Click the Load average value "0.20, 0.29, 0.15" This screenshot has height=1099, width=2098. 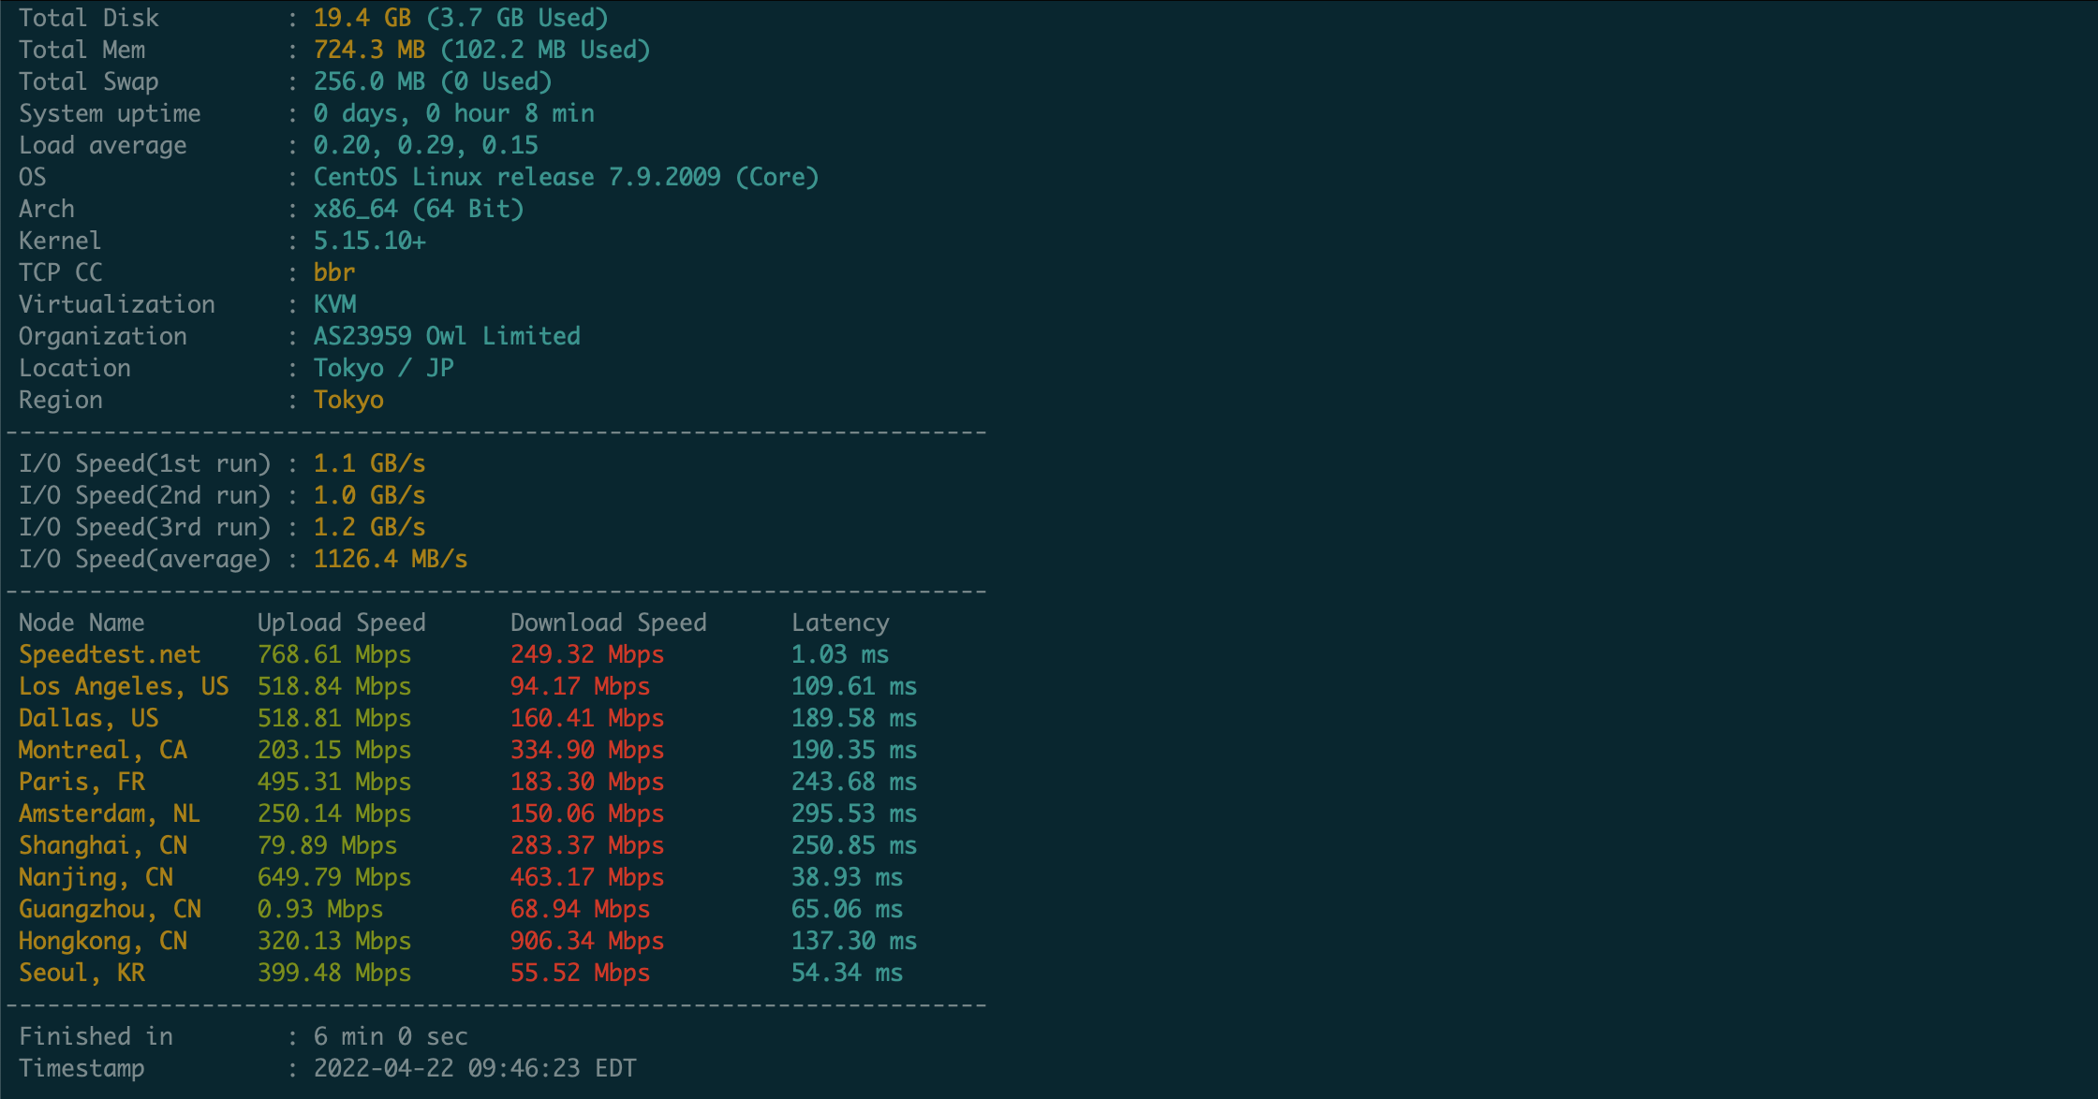point(425,145)
